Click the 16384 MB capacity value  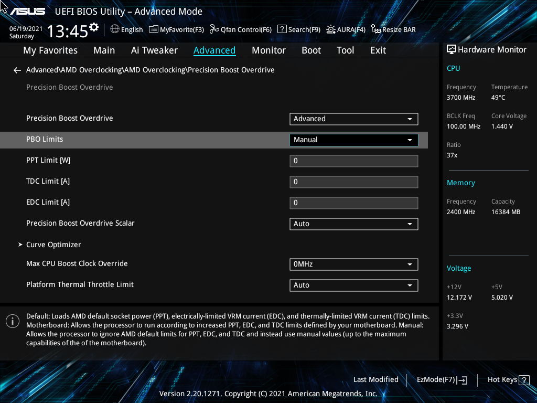pos(506,212)
